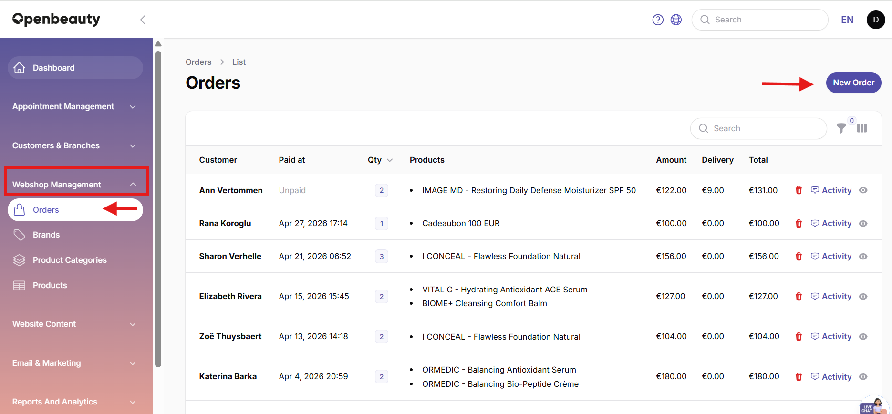Click the Openbeauty logo
Viewport: 892px width, 414px height.
tap(56, 19)
